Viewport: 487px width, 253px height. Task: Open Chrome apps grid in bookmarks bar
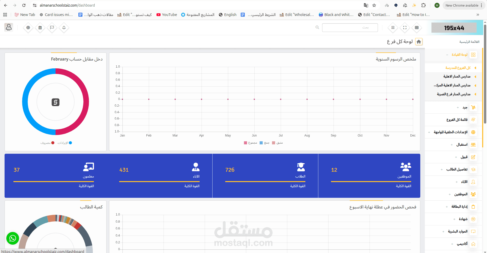[x=5, y=15]
